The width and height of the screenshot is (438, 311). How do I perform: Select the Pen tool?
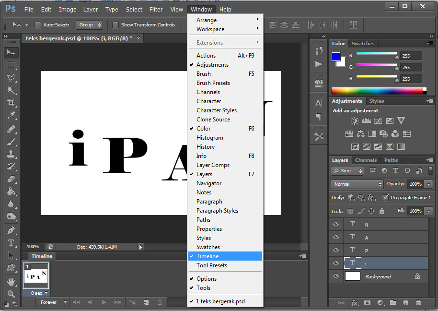11,230
